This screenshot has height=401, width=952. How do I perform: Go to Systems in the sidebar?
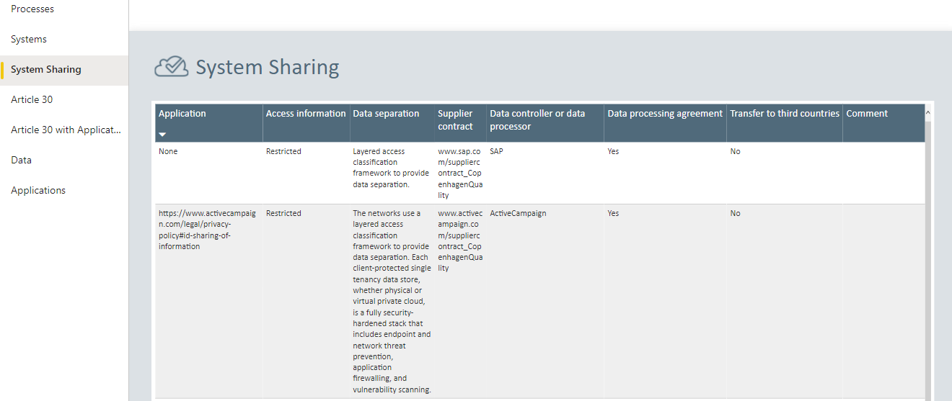(29, 40)
